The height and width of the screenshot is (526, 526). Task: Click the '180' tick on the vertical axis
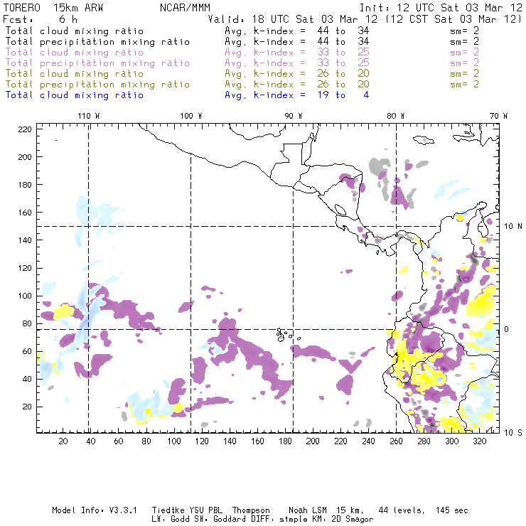tap(25, 185)
